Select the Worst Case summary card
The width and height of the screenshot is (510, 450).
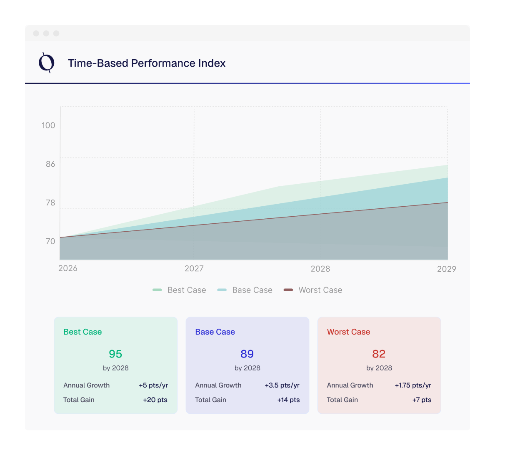pos(379,365)
